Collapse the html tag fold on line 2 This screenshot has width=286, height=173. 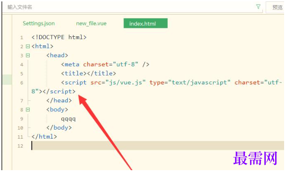tap(28, 46)
